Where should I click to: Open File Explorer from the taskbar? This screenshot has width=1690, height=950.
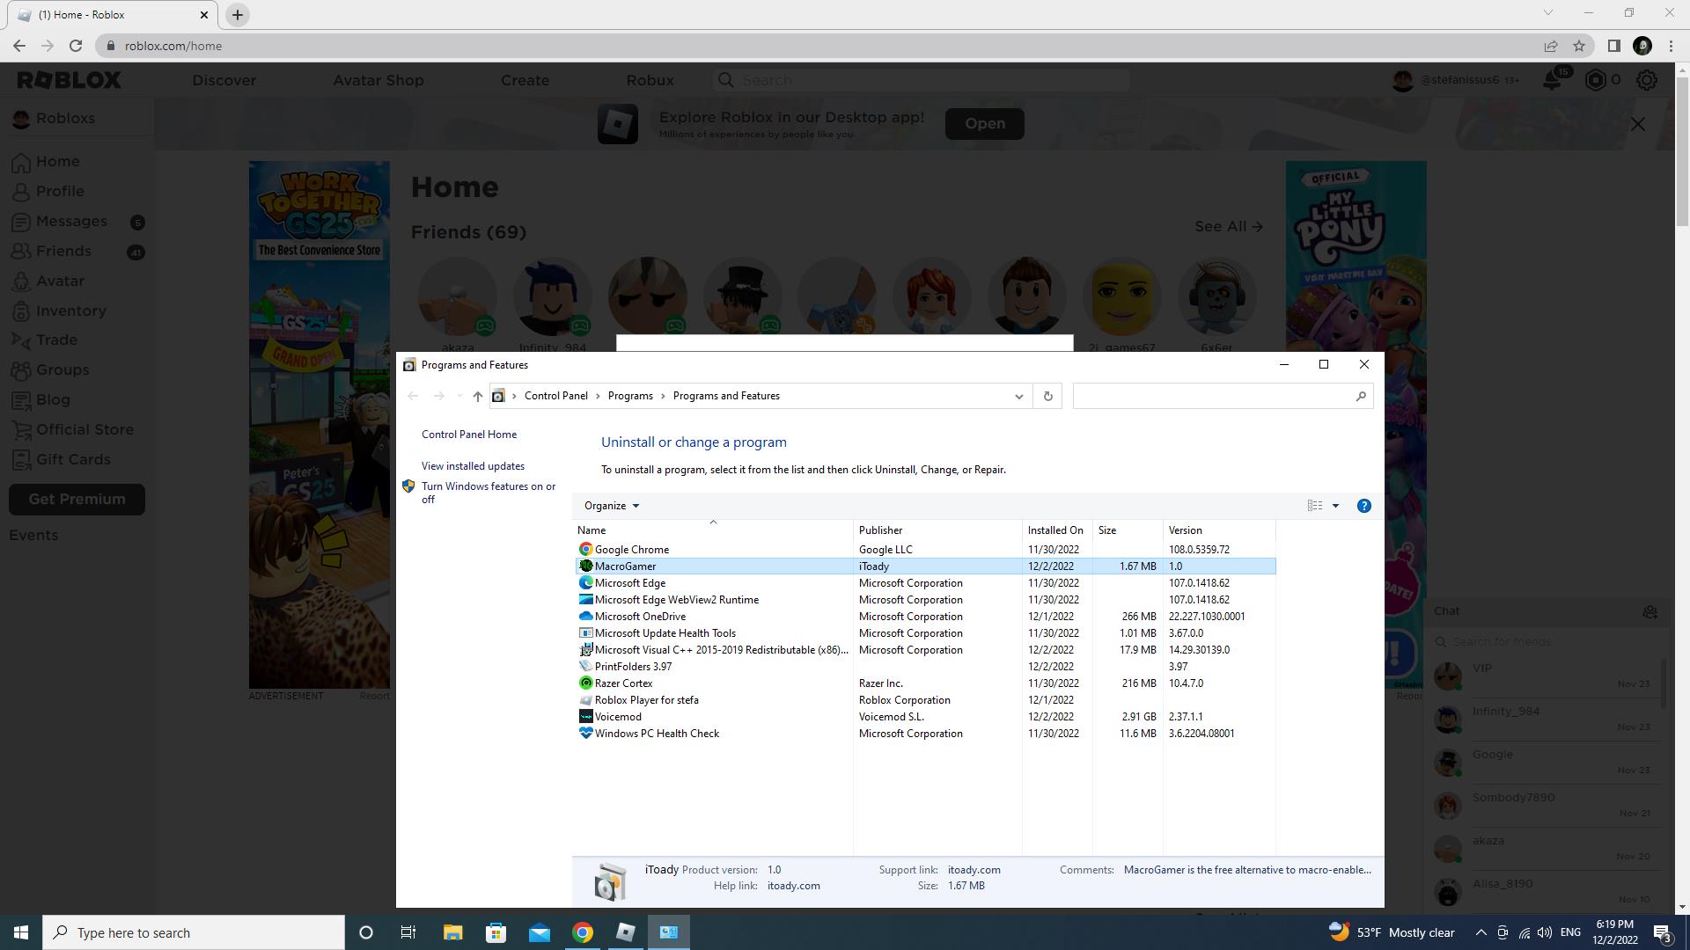[x=452, y=932]
